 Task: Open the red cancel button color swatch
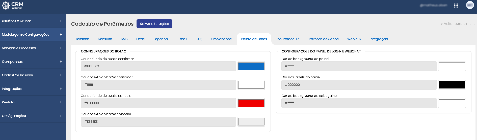tap(251, 103)
